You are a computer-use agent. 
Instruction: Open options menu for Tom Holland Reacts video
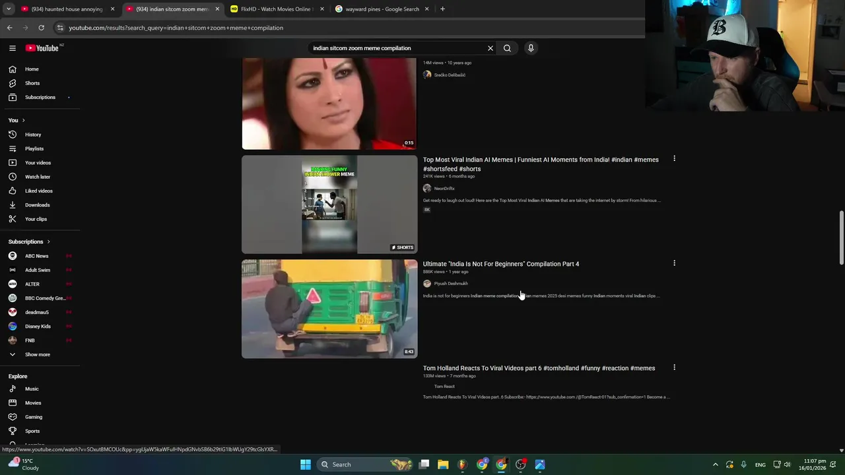pos(674,367)
